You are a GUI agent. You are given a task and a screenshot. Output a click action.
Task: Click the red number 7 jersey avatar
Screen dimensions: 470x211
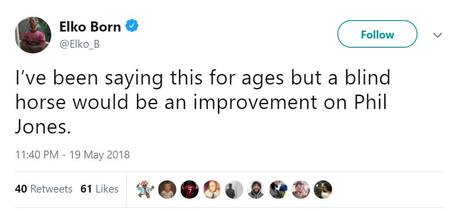click(189, 190)
